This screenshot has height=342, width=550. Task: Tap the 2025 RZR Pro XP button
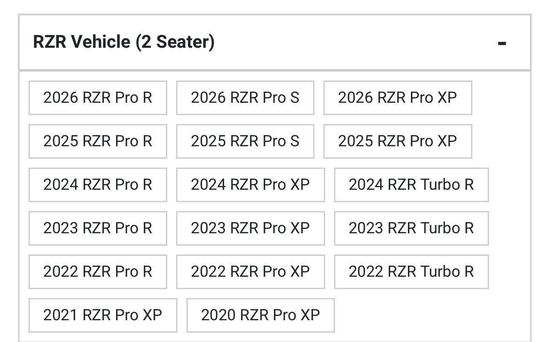pos(397,141)
